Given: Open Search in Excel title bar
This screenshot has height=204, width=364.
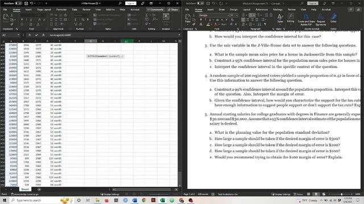Looking at the screenshot, I should pyautogui.click(x=120, y=3).
